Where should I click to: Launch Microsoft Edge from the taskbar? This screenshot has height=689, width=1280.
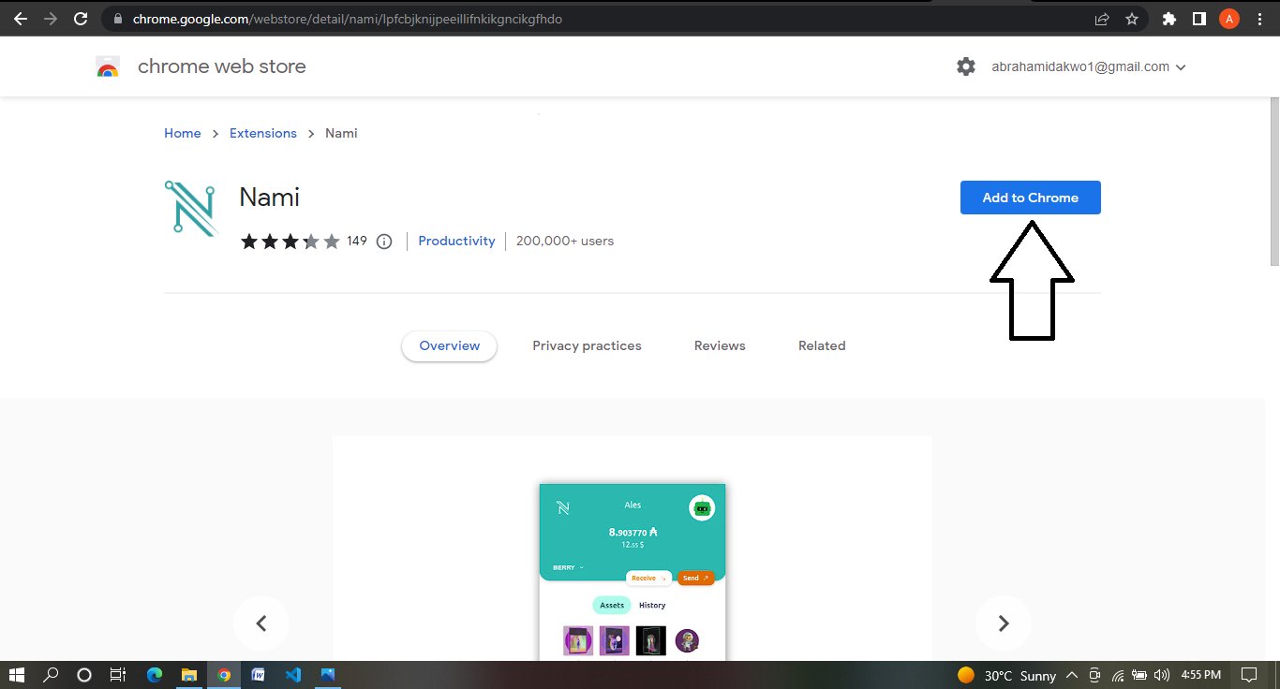(155, 675)
